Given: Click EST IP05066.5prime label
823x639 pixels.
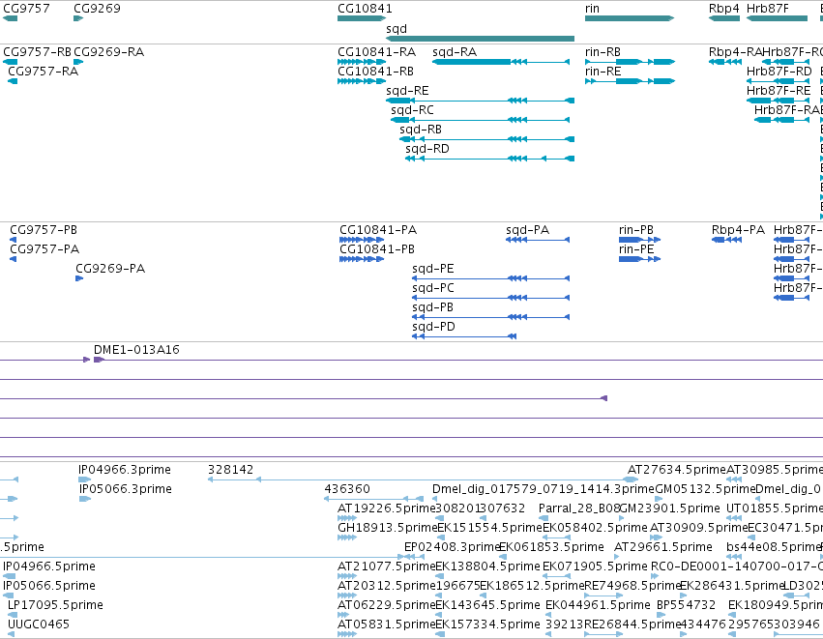Looking at the screenshot, I should click(49, 586).
